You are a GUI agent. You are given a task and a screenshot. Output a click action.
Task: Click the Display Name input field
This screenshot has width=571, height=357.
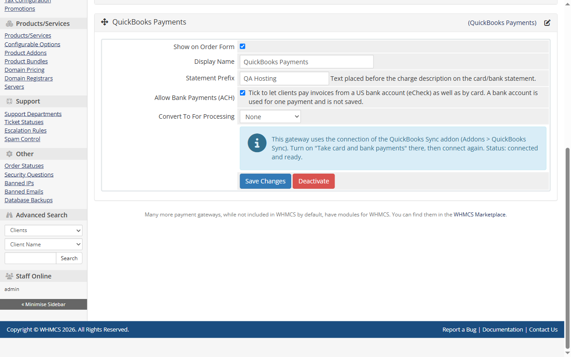(x=307, y=62)
